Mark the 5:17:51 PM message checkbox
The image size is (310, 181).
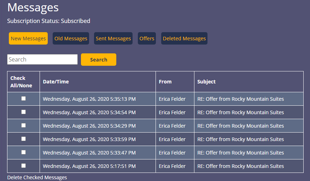click(x=24, y=166)
